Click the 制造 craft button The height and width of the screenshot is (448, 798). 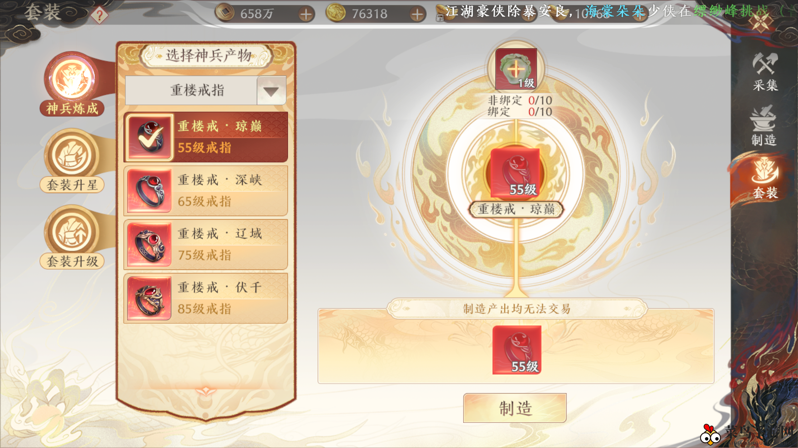click(x=515, y=408)
